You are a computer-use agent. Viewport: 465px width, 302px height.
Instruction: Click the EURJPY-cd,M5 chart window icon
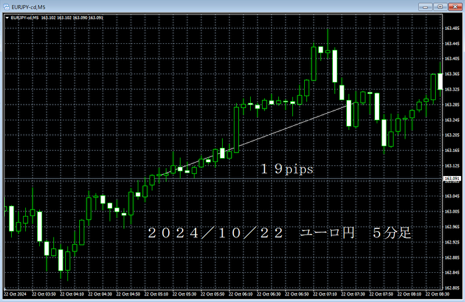click(x=6, y=7)
